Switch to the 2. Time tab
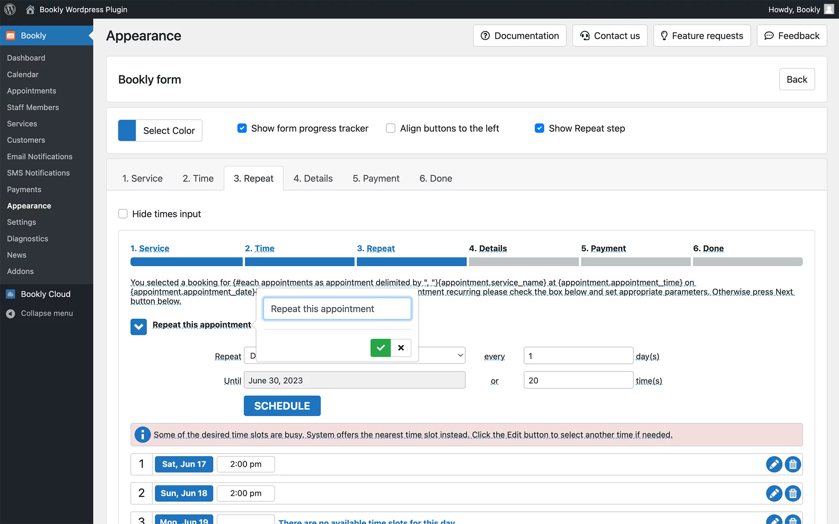Screen dimensions: 839x524 198,178
